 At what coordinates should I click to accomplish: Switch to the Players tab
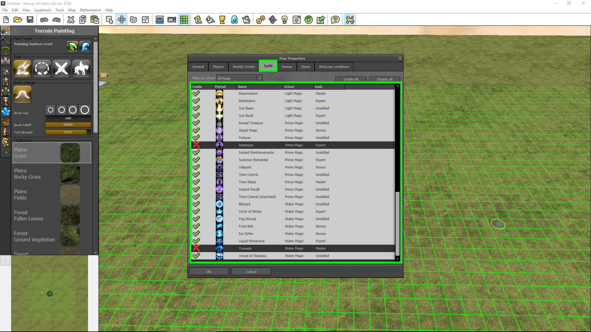tap(218, 67)
